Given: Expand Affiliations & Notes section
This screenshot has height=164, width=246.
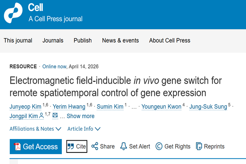Looking at the screenshot, I should point(35,129).
